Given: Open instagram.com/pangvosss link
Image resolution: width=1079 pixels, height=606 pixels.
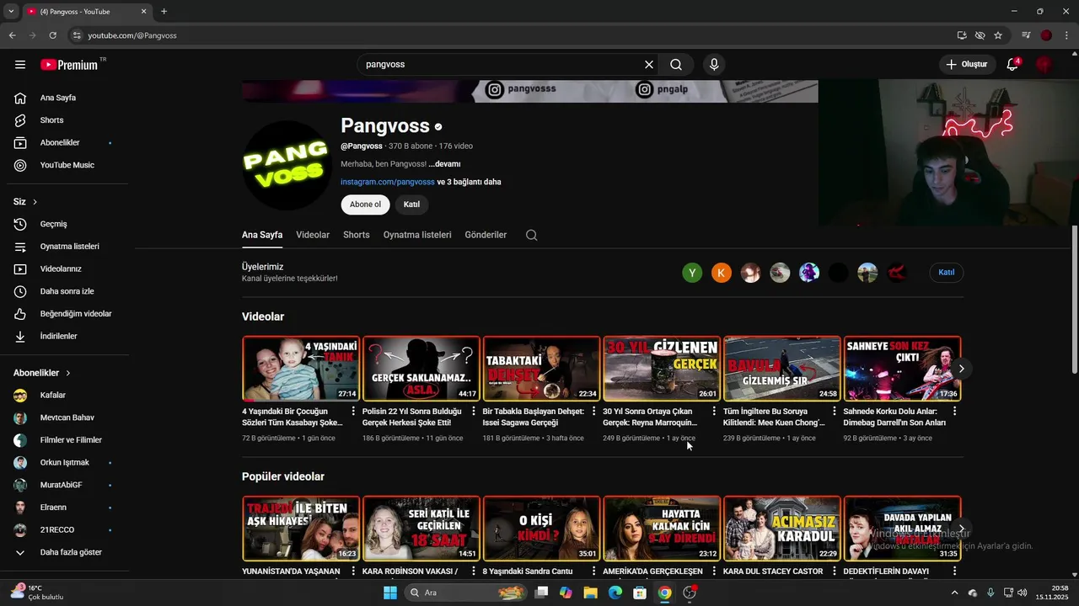Looking at the screenshot, I should [x=388, y=182].
